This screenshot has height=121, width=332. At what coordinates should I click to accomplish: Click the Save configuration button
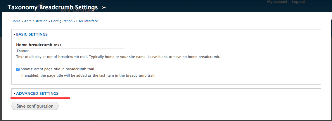coord(35,106)
